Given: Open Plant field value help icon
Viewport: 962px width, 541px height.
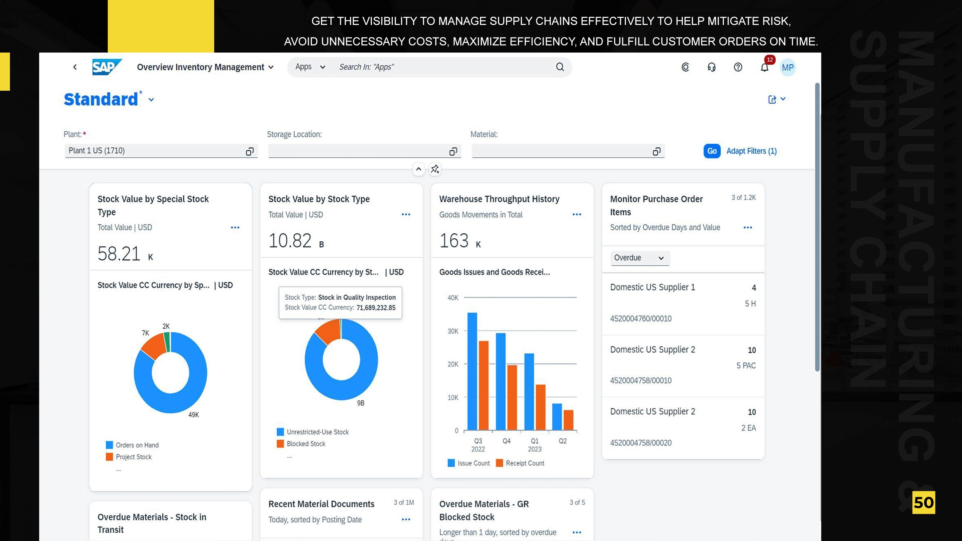Looking at the screenshot, I should click(x=250, y=151).
